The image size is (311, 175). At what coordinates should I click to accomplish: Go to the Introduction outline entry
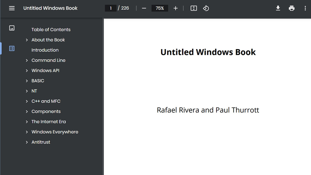tap(45, 50)
